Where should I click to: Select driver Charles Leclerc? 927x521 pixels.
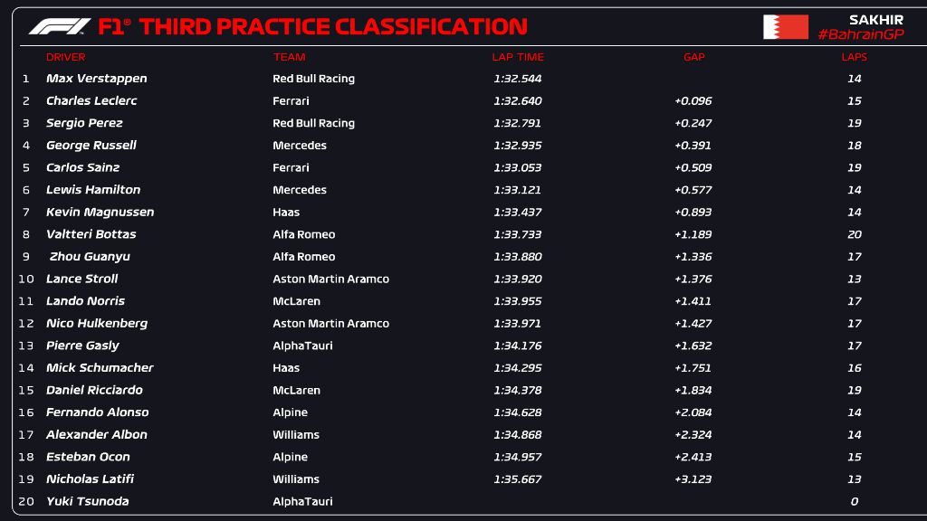(x=91, y=101)
